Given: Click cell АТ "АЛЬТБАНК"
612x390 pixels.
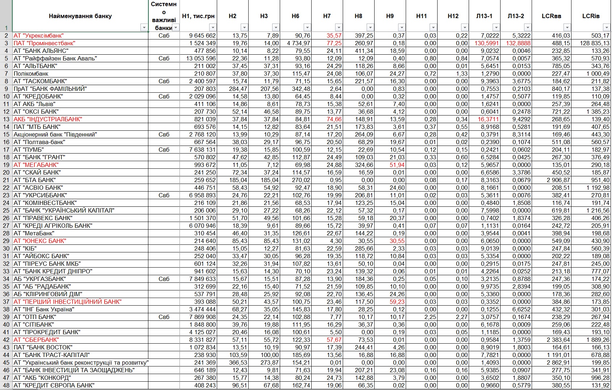Looking at the screenshot, I should (80, 66).
